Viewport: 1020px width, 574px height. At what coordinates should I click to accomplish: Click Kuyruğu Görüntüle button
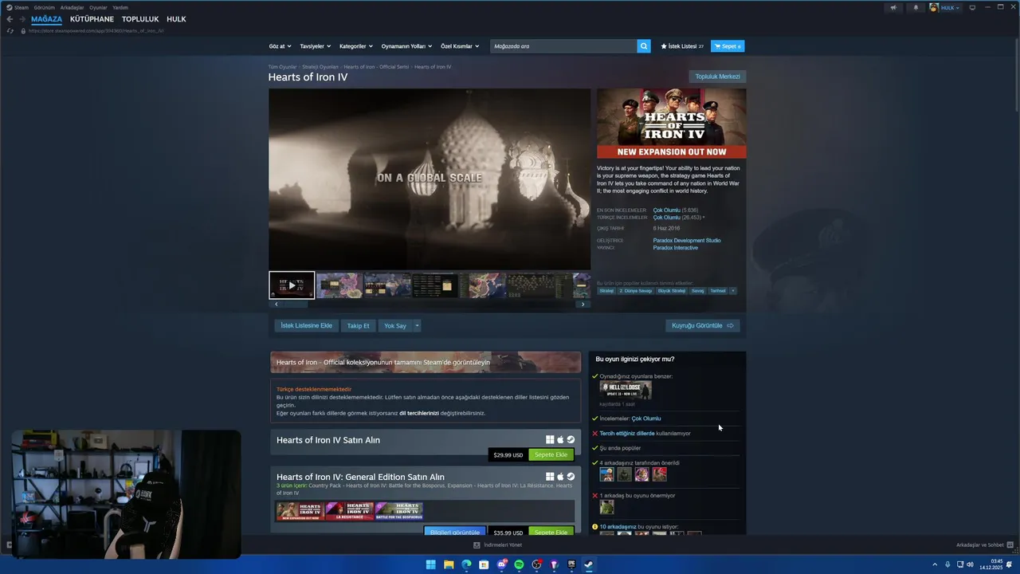coord(703,325)
